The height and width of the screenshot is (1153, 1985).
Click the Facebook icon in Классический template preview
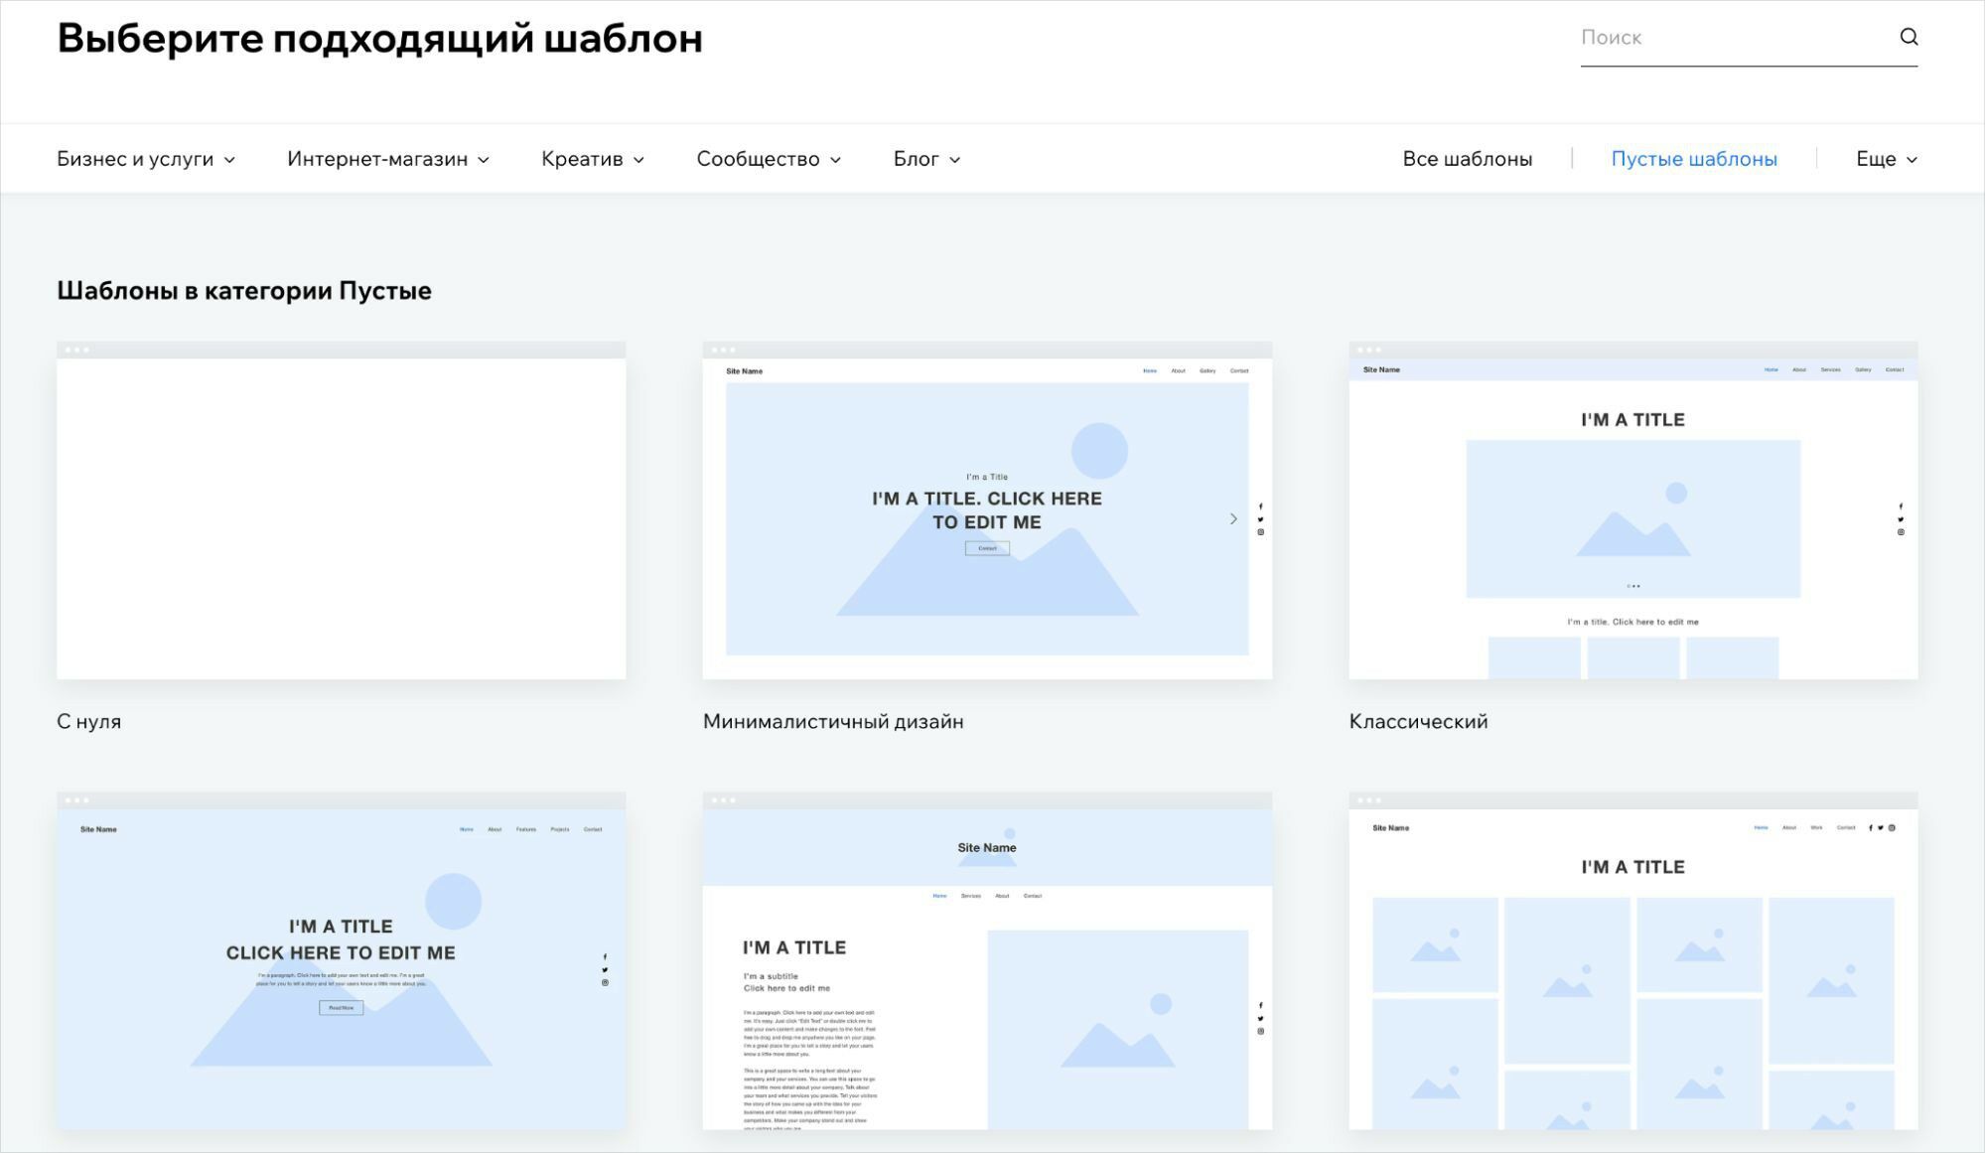point(1901,506)
